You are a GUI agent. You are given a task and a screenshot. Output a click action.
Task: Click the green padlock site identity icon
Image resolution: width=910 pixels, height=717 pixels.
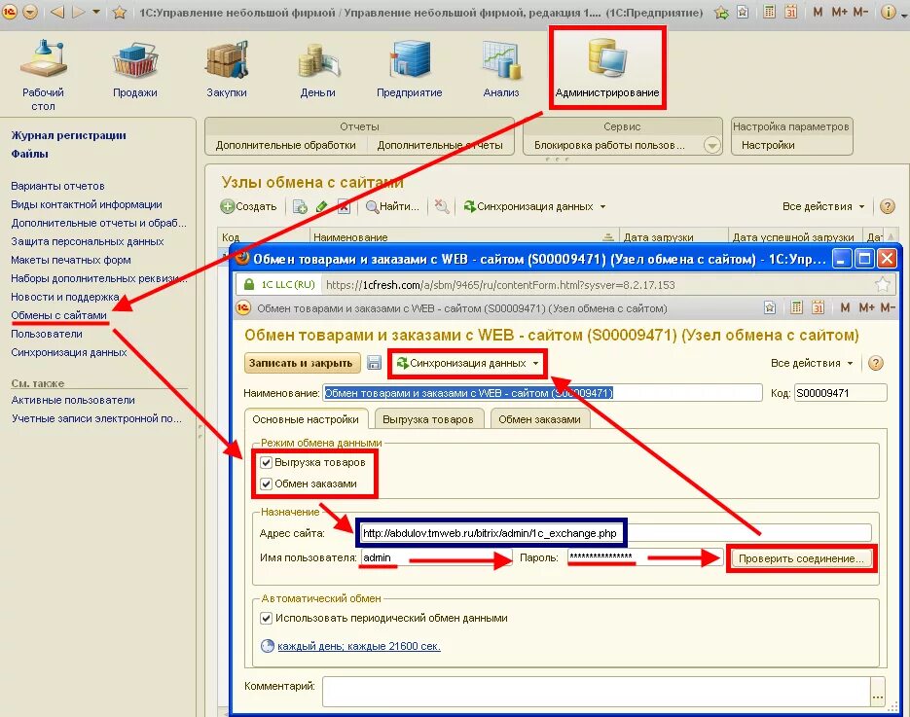click(x=249, y=284)
